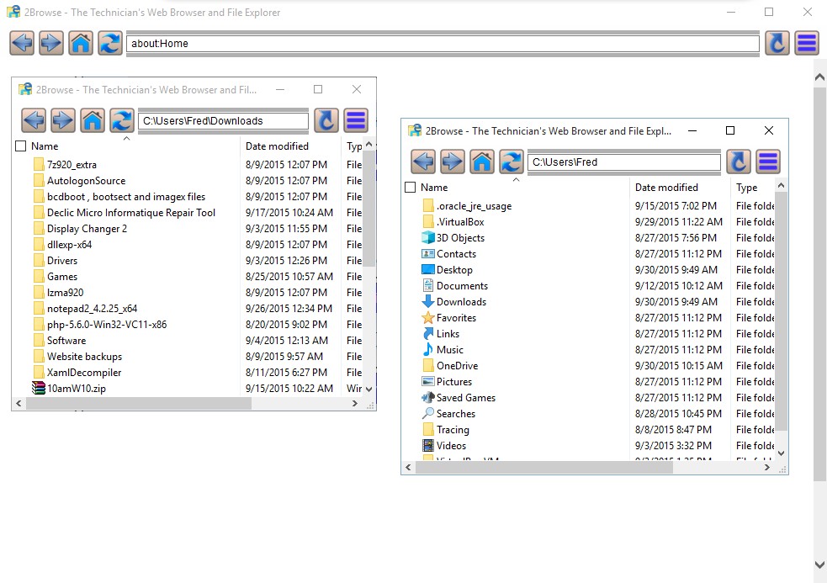The width and height of the screenshot is (827, 583).
Task: Click the Downloads window vertical scrollbar down arrow
Action: pyautogui.click(x=368, y=390)
